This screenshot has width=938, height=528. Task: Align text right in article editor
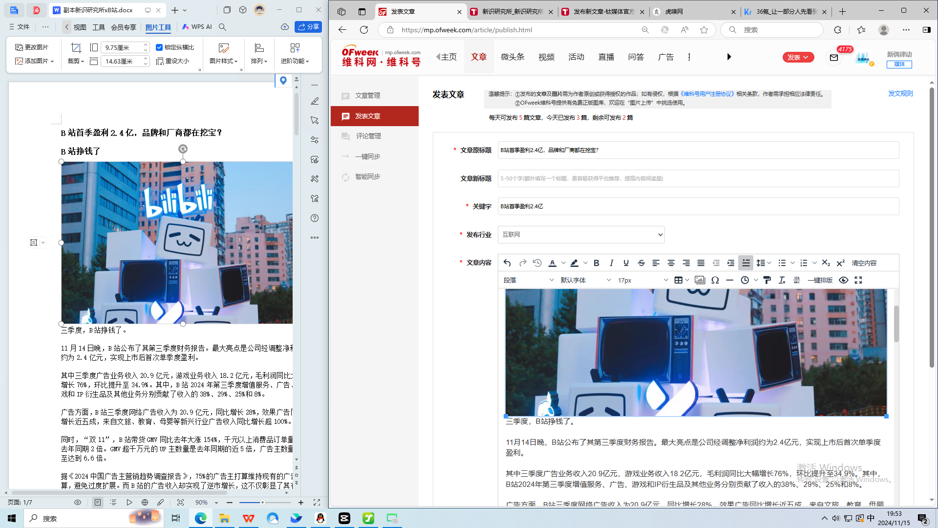point(686,263)
